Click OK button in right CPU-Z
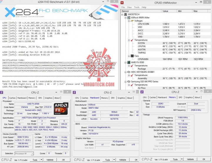Viewport: 212px width, 163px height. (x=204, y=159)
